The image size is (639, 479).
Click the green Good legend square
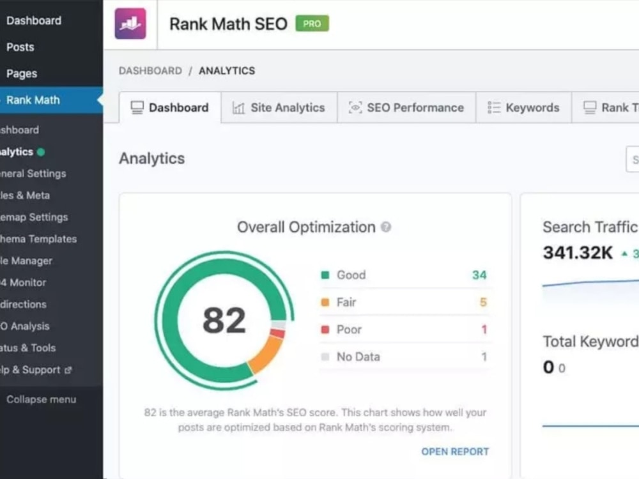tap(325, 275)
